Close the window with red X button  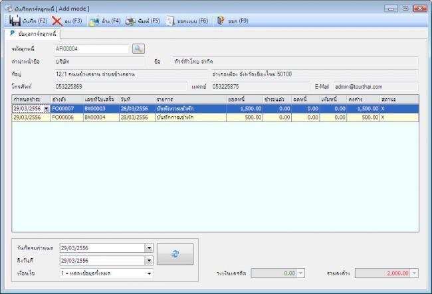(420, 9)
